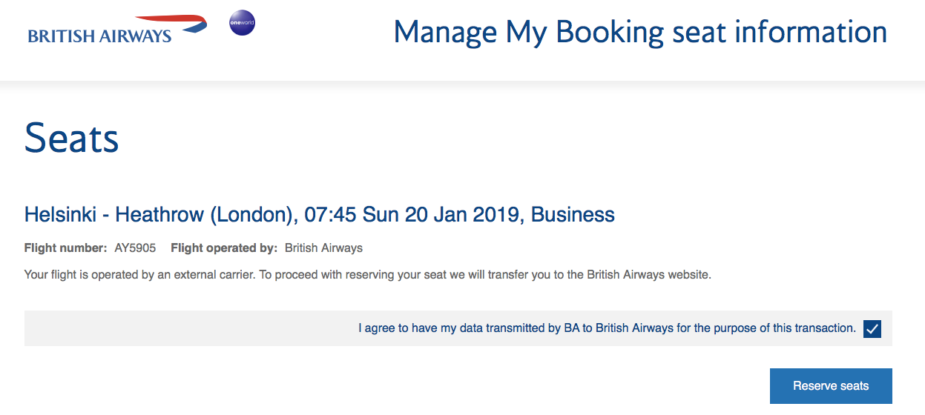This screenshot has width=925, height=415.
Task: Click the Reserve seats button
Action: [831, 386]
